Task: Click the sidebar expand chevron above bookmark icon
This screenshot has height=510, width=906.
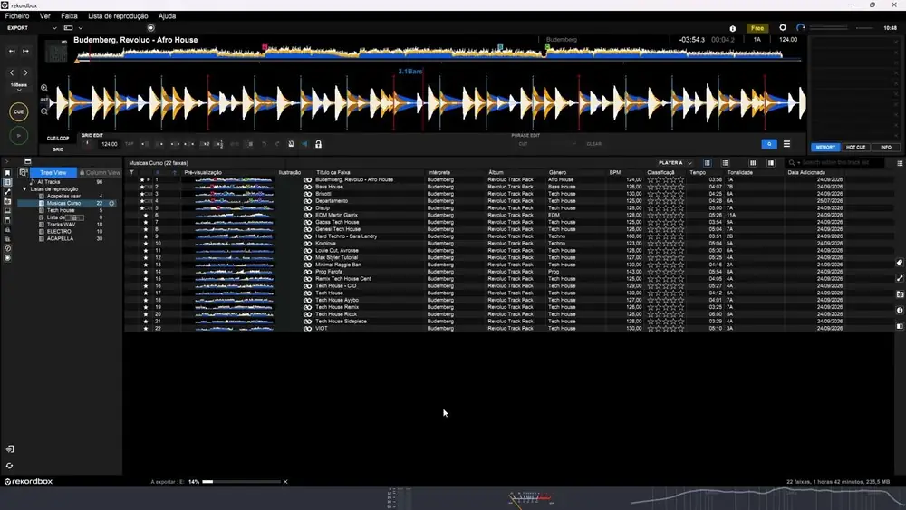Action: coord(7,162)
